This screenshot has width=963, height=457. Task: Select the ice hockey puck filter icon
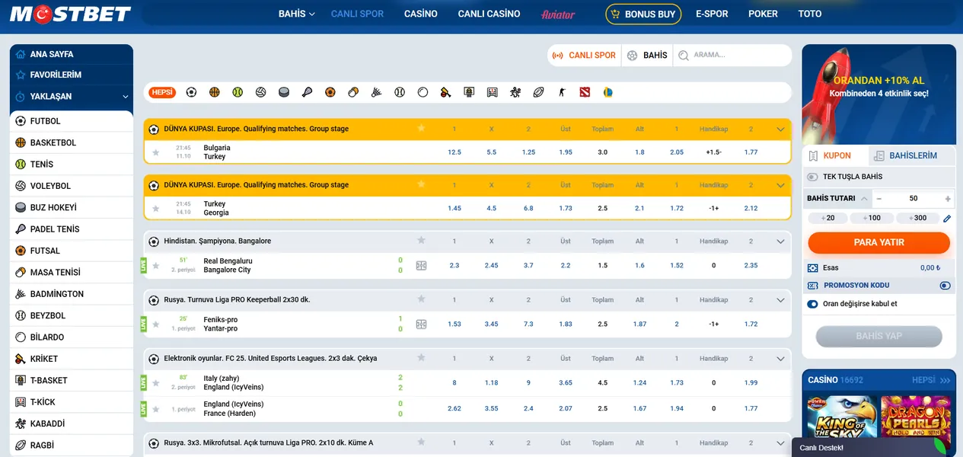284,92
